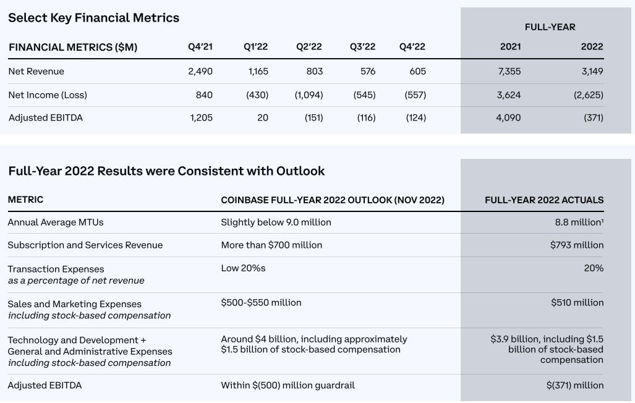This screenshot has height=403, width=635.
Task: Select the $500-$550 million outlook cell
Action: click(261, 303)
